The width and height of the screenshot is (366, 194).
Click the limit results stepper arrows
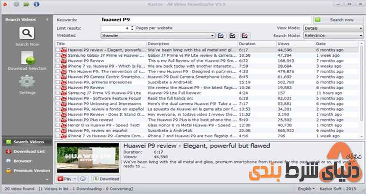pos(132,28)
